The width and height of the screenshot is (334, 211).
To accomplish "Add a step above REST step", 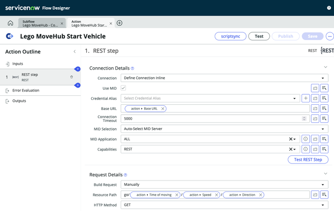I will (77, 69).
